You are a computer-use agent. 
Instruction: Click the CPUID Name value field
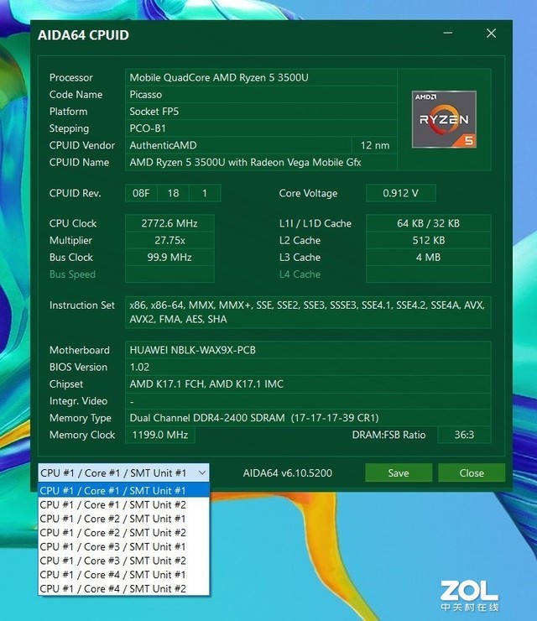(x=261, y=162)
